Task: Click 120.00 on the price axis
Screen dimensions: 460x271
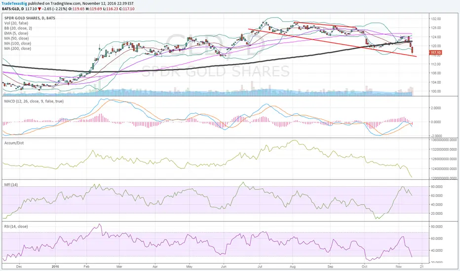Action: tap(436, 46)
